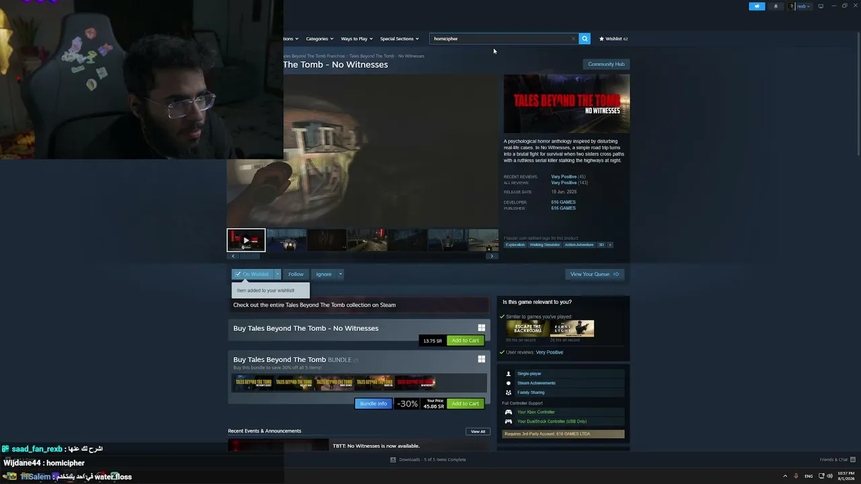The image size is (861, 484).
Task: Open the notifications bell
Action: click(776, 6)
